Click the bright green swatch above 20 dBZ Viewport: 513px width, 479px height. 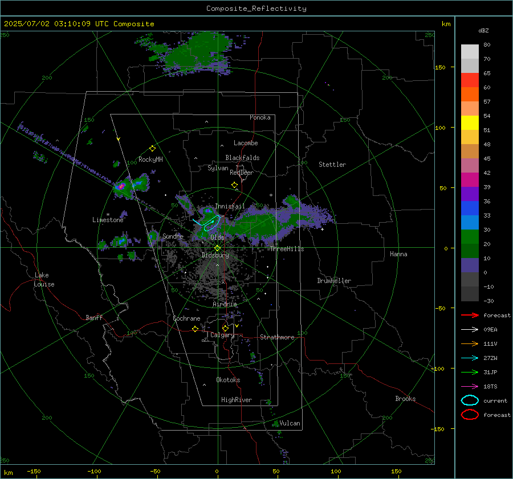470,237
